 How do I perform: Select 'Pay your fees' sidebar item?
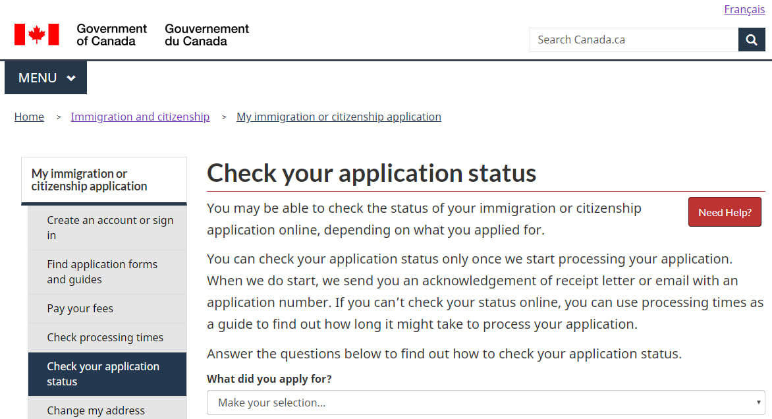pyautogui.click(x=107, y=308)
